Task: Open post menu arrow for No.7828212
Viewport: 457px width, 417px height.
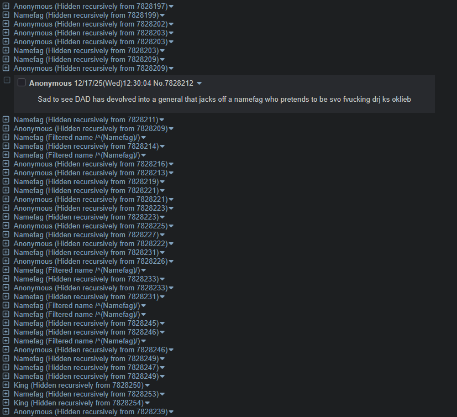Action: [x=199, y=84]
